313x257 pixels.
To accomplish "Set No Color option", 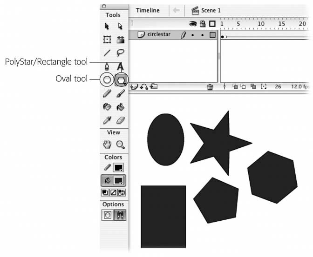I will 113,192.
